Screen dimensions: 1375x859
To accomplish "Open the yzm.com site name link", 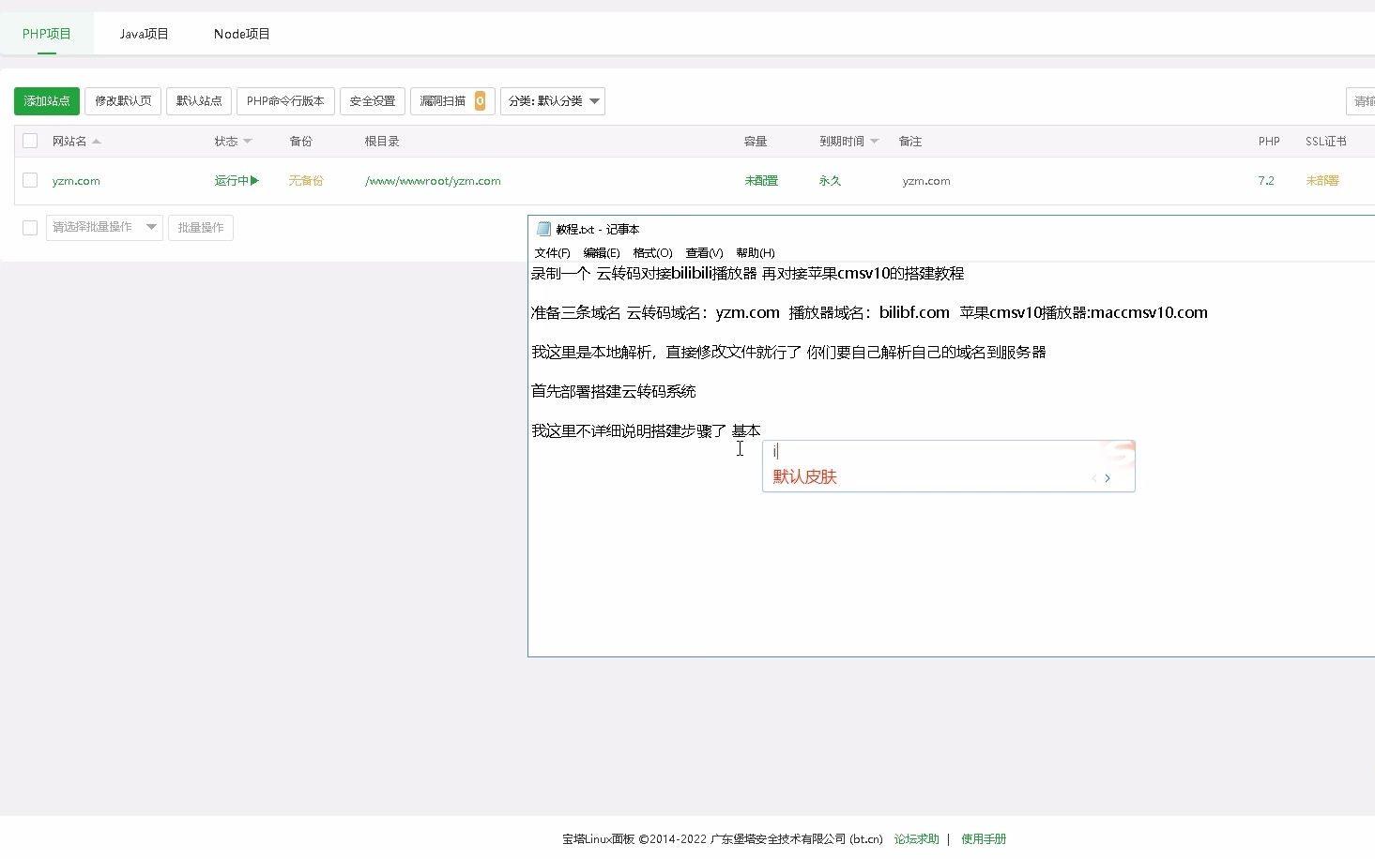I will (76, 181).
